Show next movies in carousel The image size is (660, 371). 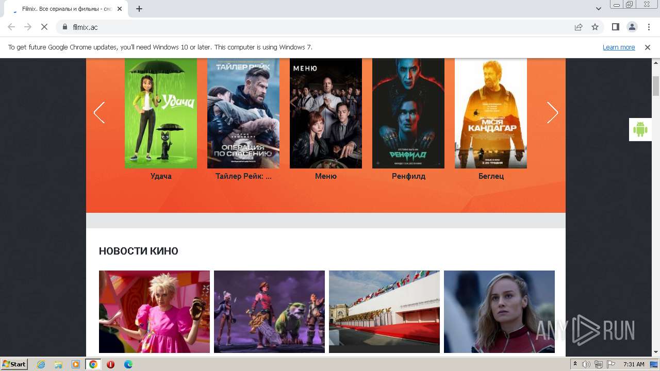[x=552, y=112]
